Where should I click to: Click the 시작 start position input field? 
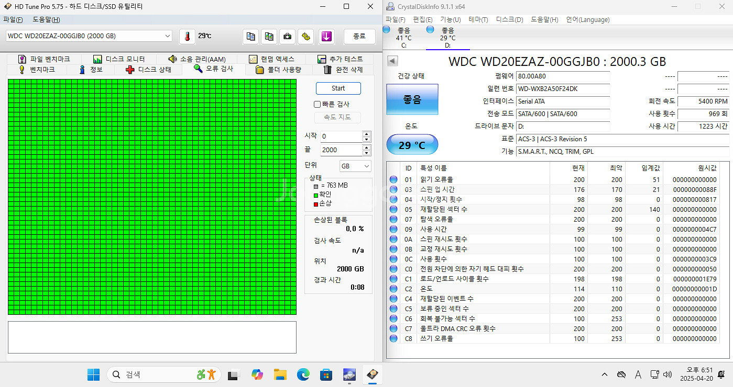point(341,136)
